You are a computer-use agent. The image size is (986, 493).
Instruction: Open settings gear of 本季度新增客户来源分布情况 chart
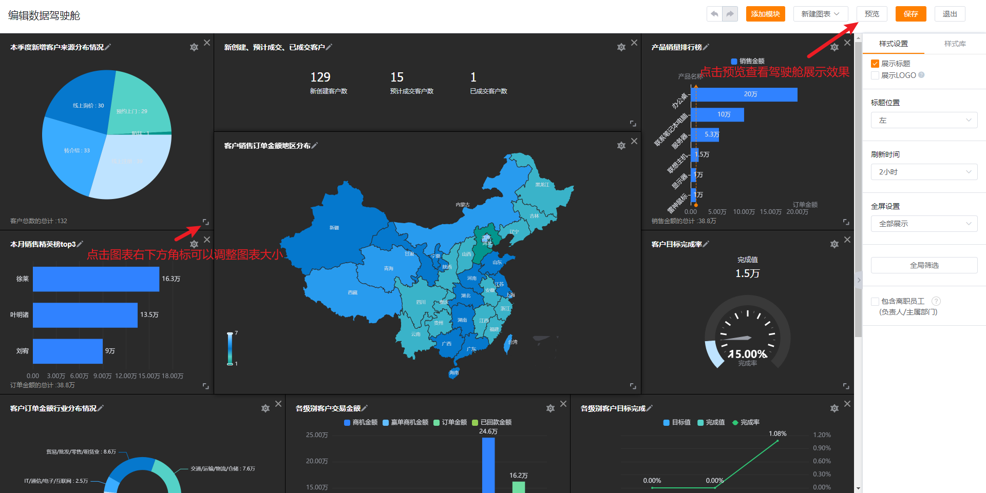coord(194,47)
